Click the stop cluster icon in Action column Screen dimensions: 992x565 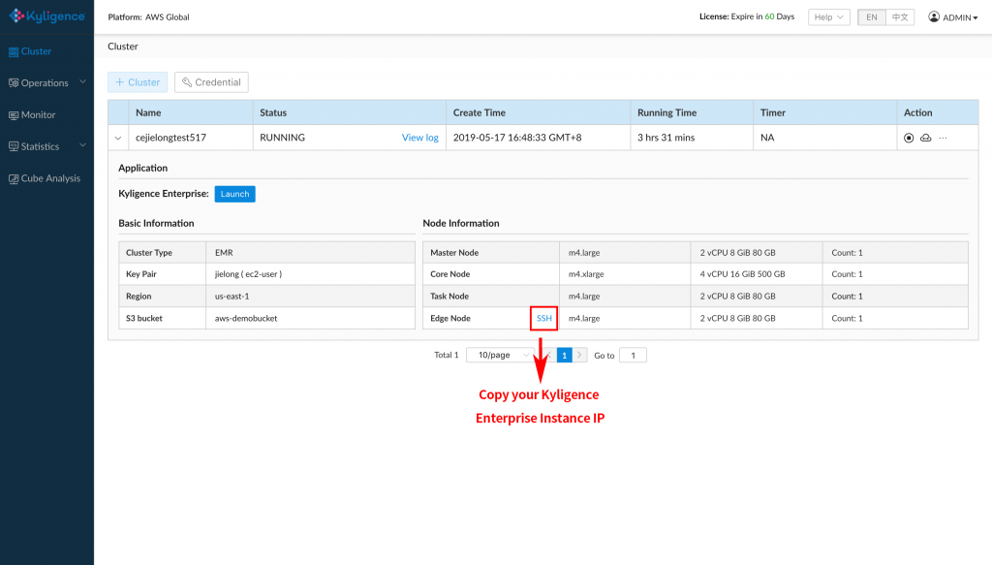click(909, 138)
